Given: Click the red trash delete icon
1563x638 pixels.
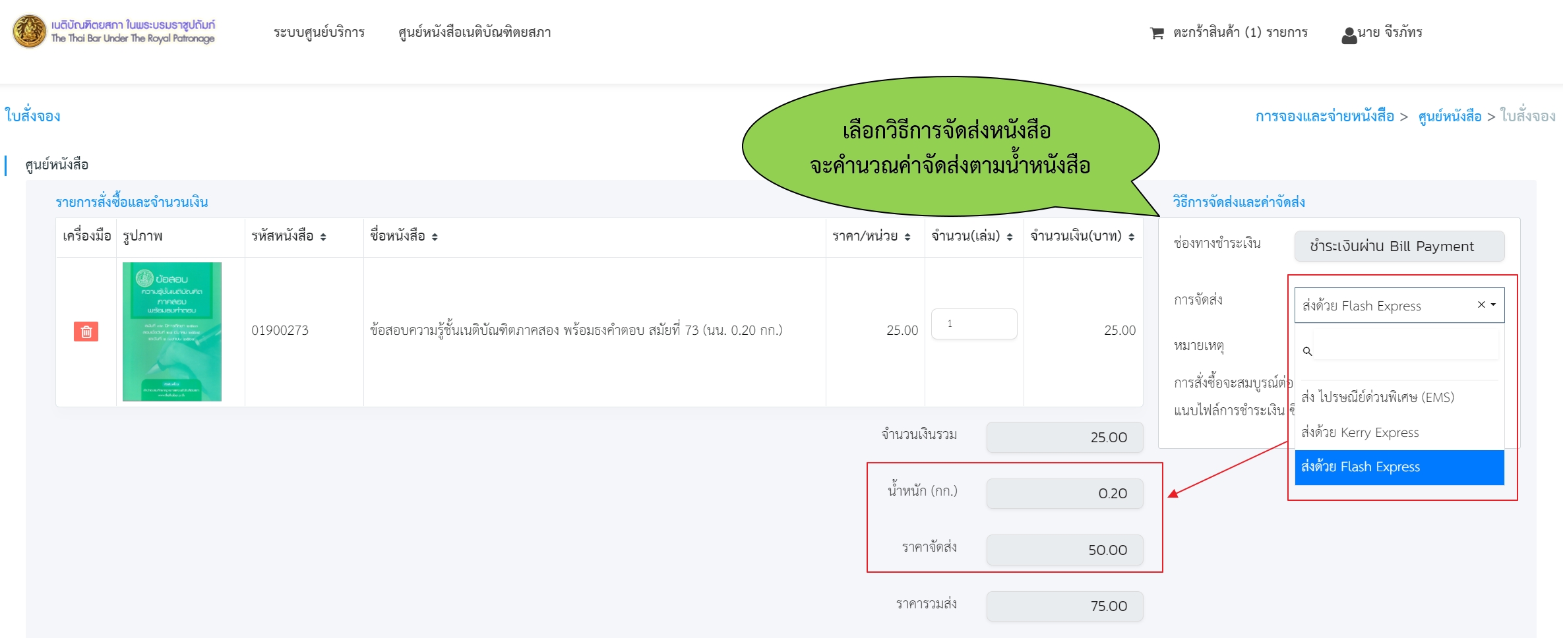Looking at the screenshot, I should 86,332.
